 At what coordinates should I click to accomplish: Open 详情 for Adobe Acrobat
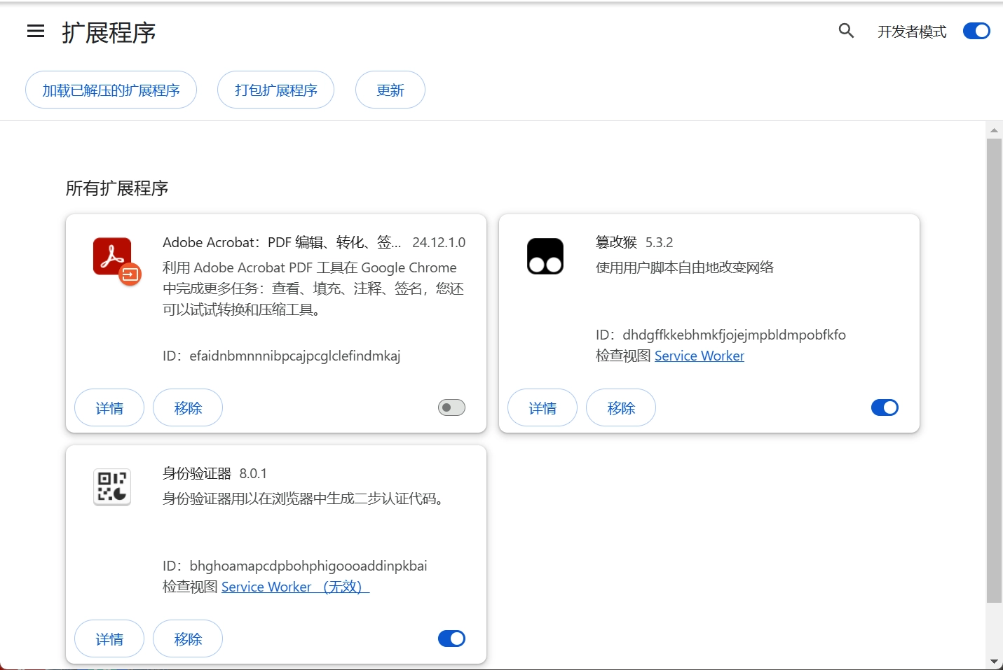click(x=109, y=407)
